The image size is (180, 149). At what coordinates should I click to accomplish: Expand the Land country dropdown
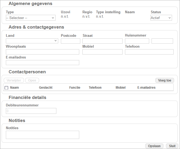32,41
